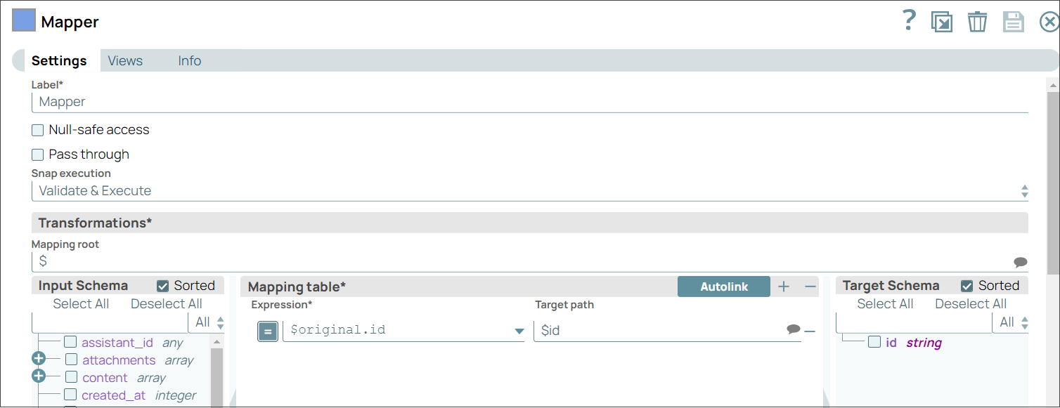Enable Null-safe access
The height and width of the screenshot is (408, 1060).
click(37, 129)
